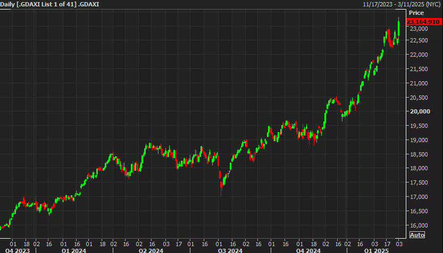Screen dimensions: 443x253
Task: Click the Q1 2024 quarter label
Action: click(x=74, y=250)
